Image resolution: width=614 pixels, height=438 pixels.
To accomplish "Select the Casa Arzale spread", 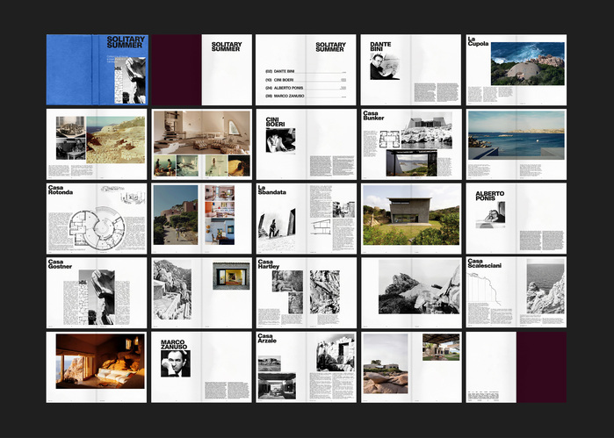I will (306, 366).
